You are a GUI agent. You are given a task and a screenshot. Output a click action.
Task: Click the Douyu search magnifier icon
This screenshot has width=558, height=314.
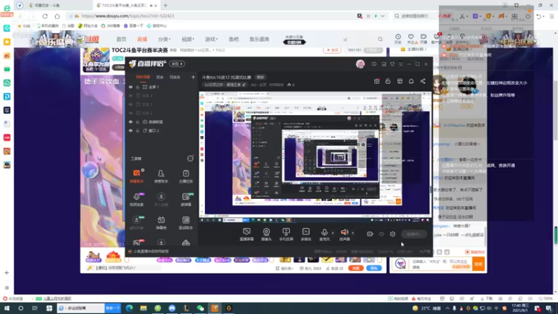pyautogui.click(x=380, y=39)
